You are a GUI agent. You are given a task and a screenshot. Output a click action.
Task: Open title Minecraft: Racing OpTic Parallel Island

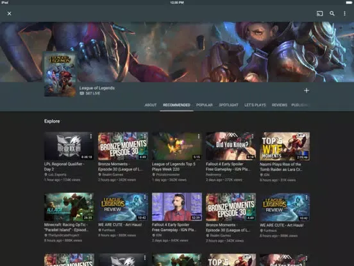click(x=66, y=227)
